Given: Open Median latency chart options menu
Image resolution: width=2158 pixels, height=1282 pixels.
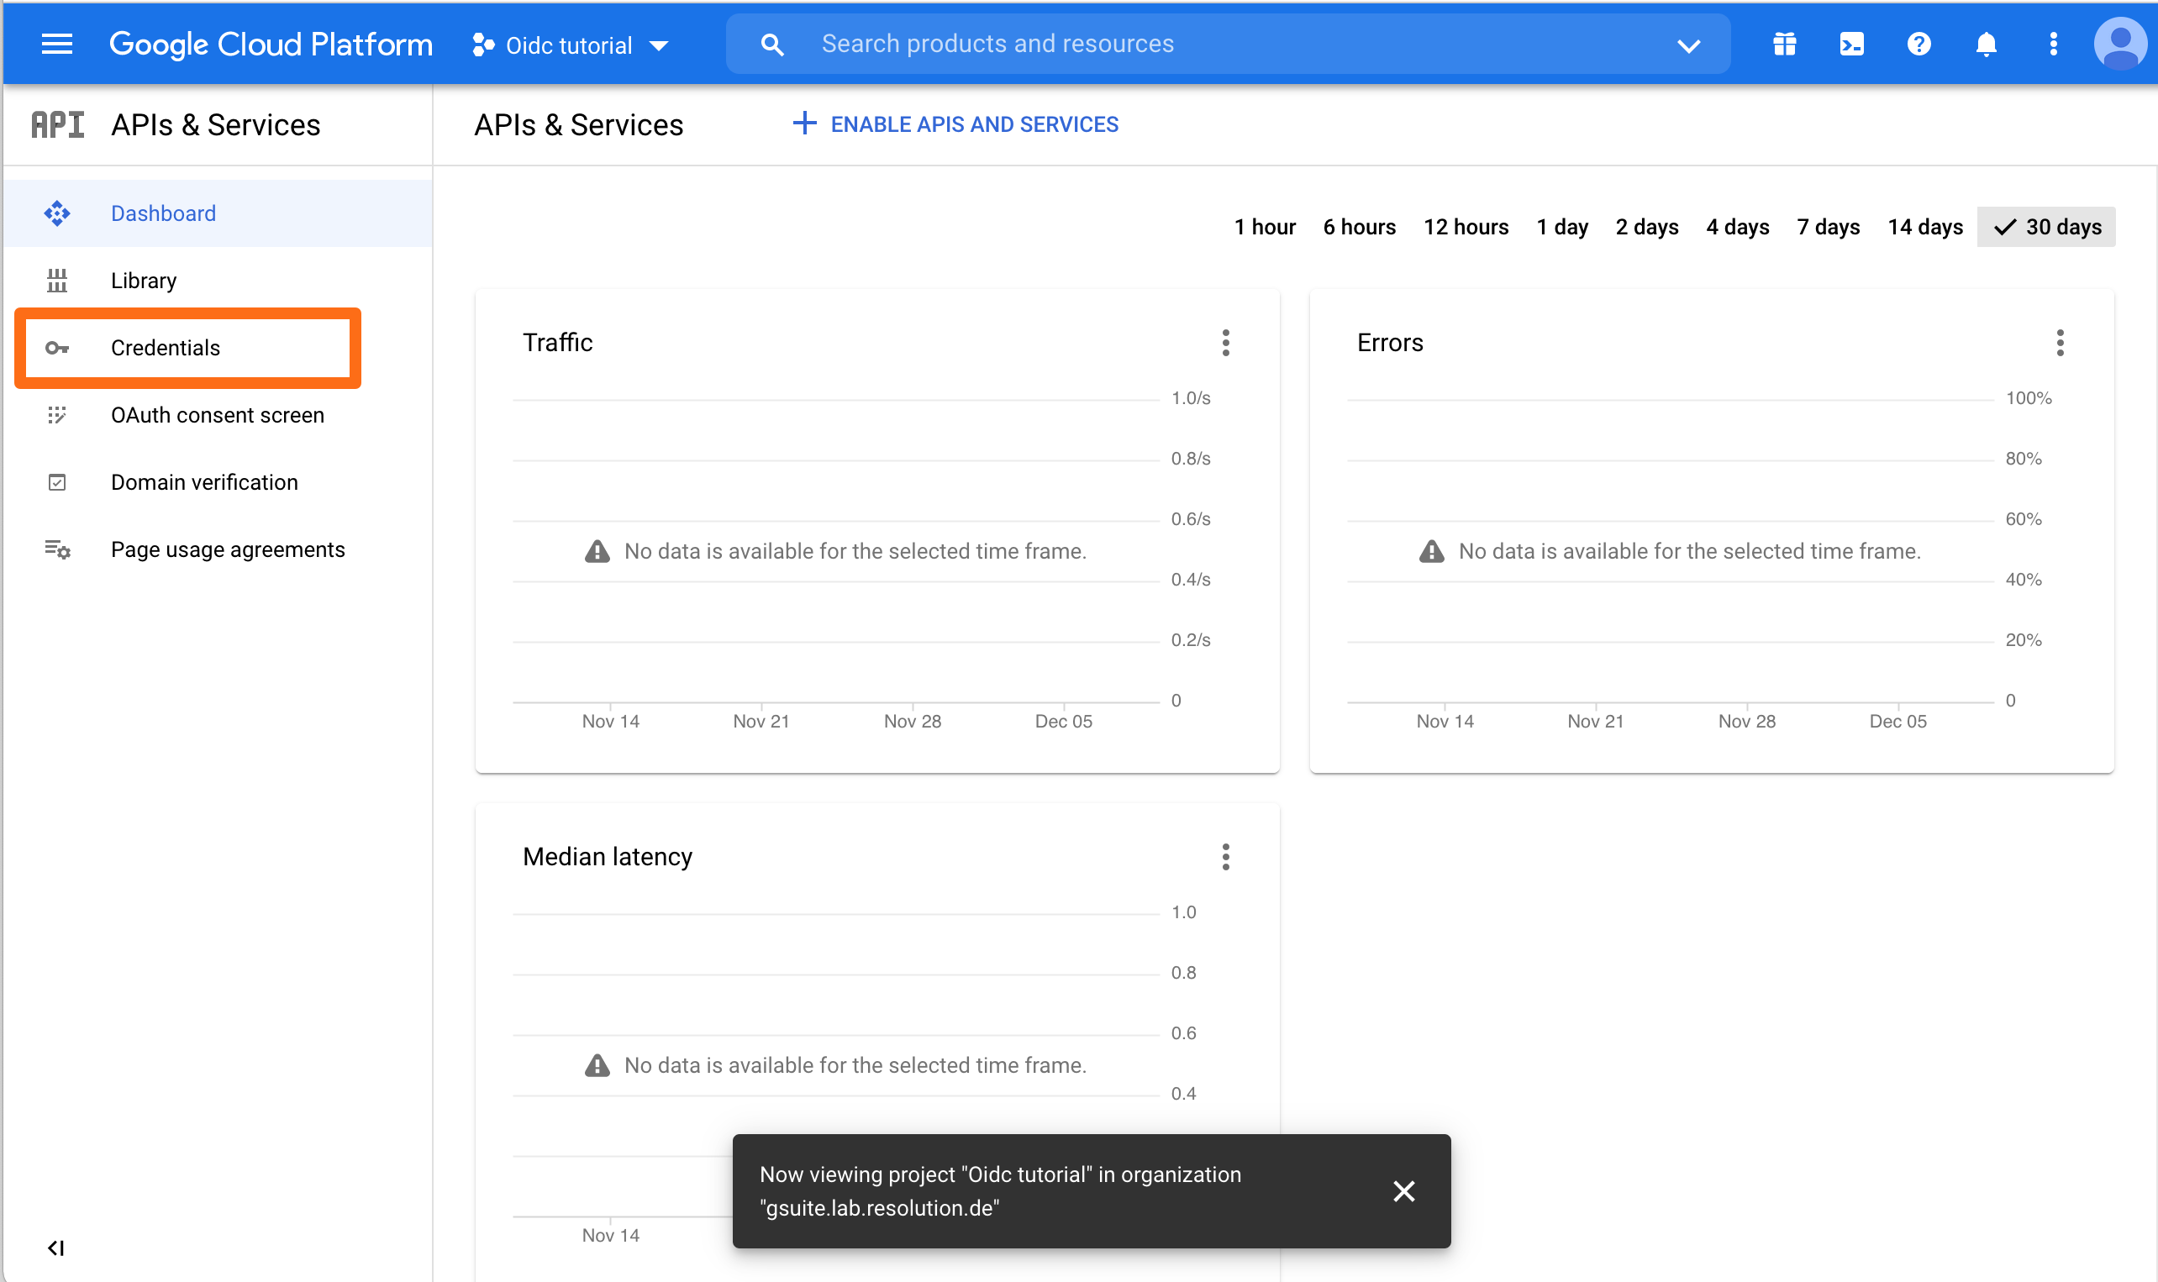Looking at the screenshot, I should pos(1225,857).
